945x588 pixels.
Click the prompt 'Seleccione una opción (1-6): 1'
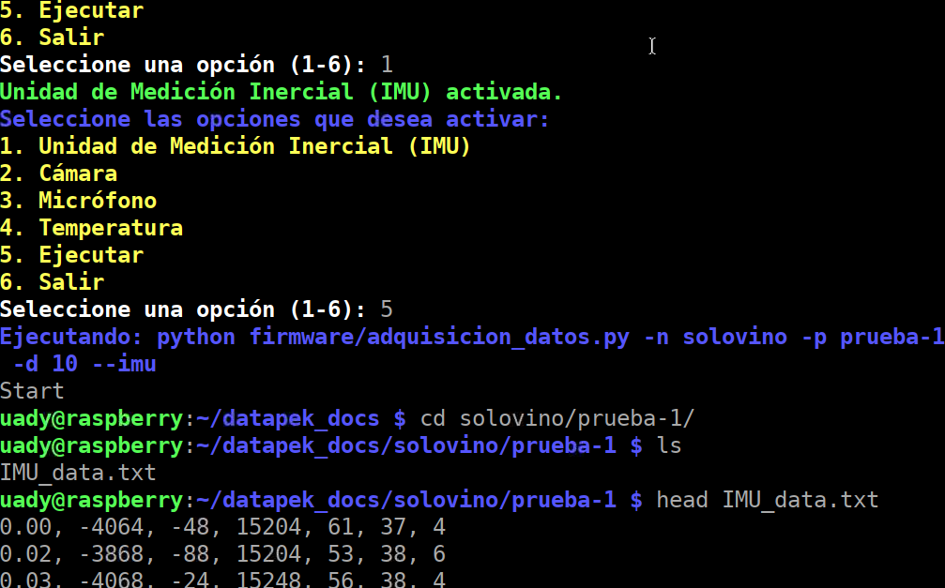click(196, 65)
